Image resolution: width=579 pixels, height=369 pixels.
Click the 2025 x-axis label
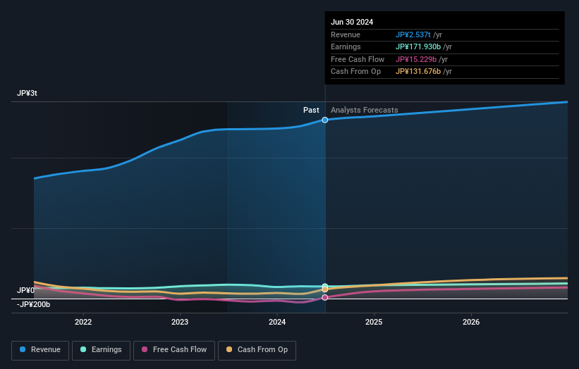[x=374, y=322]
